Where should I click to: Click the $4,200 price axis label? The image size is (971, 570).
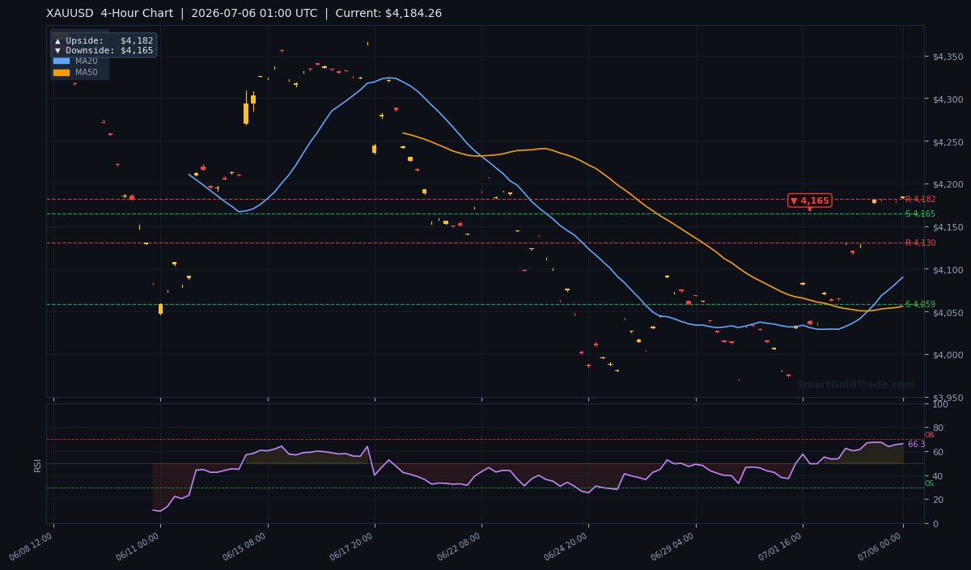[x=948, y=184]
